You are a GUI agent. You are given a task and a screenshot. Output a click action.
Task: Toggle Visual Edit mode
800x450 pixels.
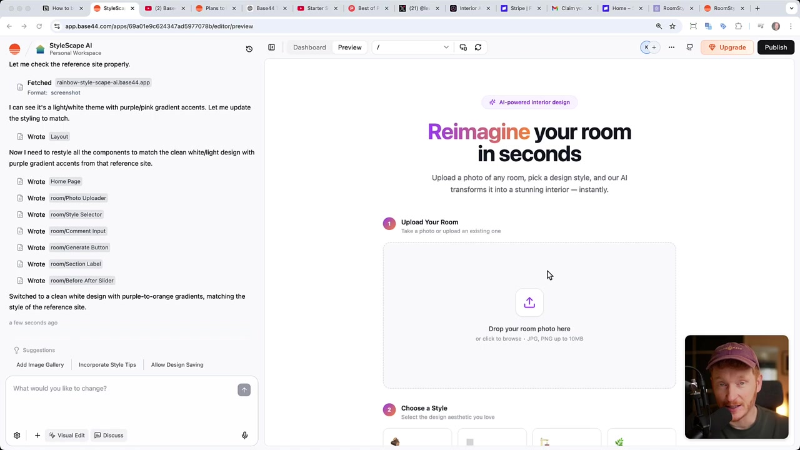click(66, 435)
